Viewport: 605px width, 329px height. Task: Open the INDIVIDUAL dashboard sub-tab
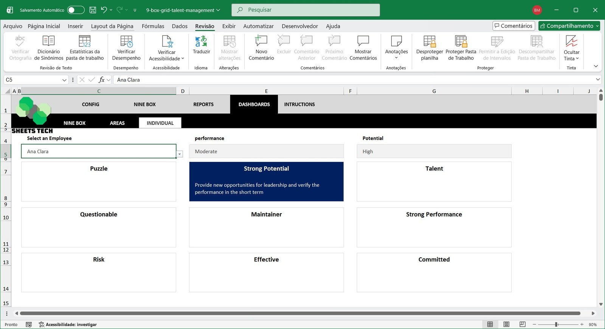pos(160,123)
